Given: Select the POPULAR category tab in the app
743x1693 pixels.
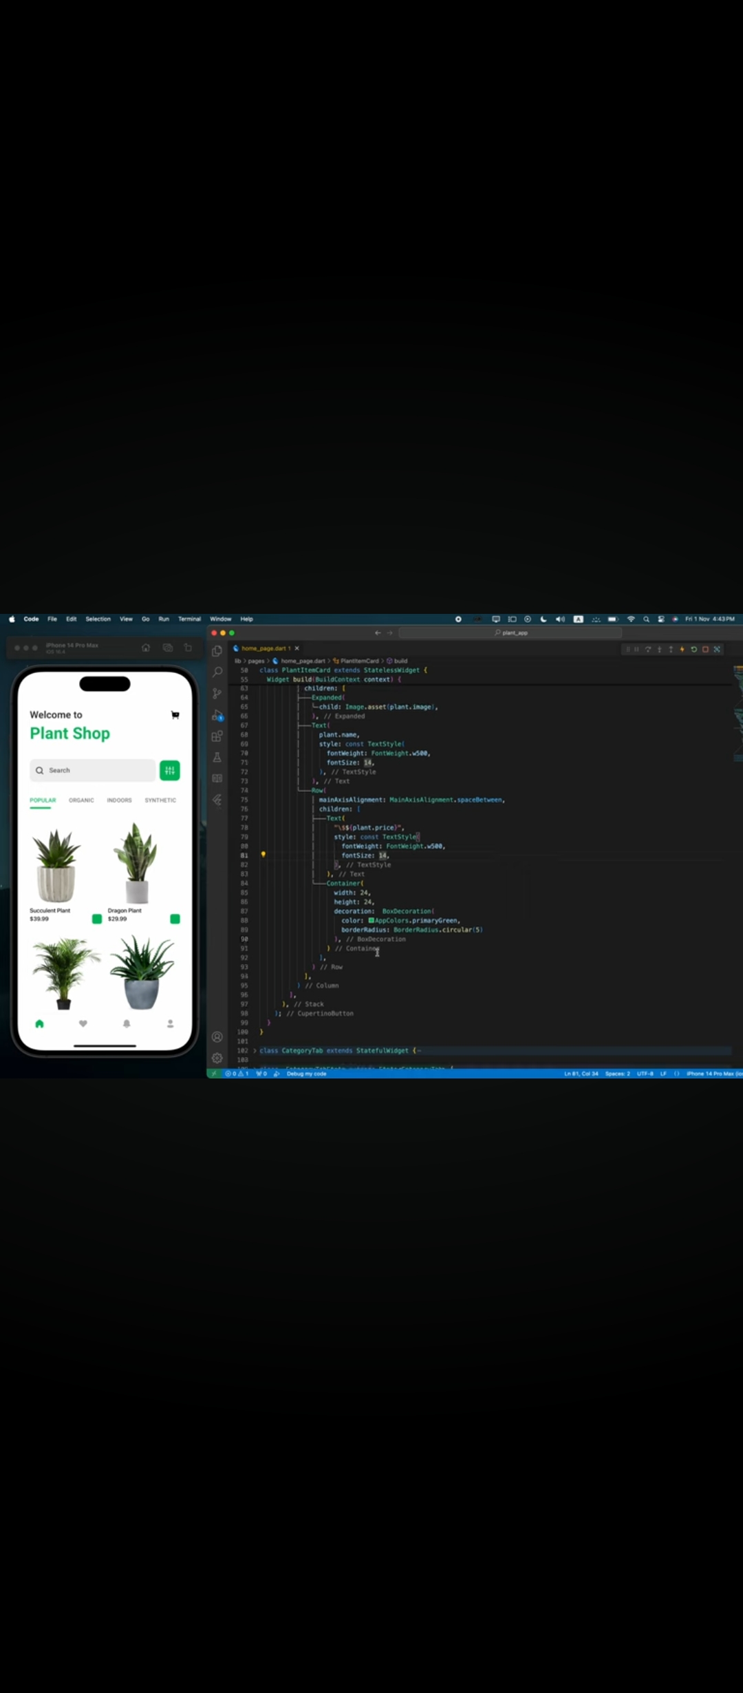Looking at the screenshot, I should coord(43,800).
